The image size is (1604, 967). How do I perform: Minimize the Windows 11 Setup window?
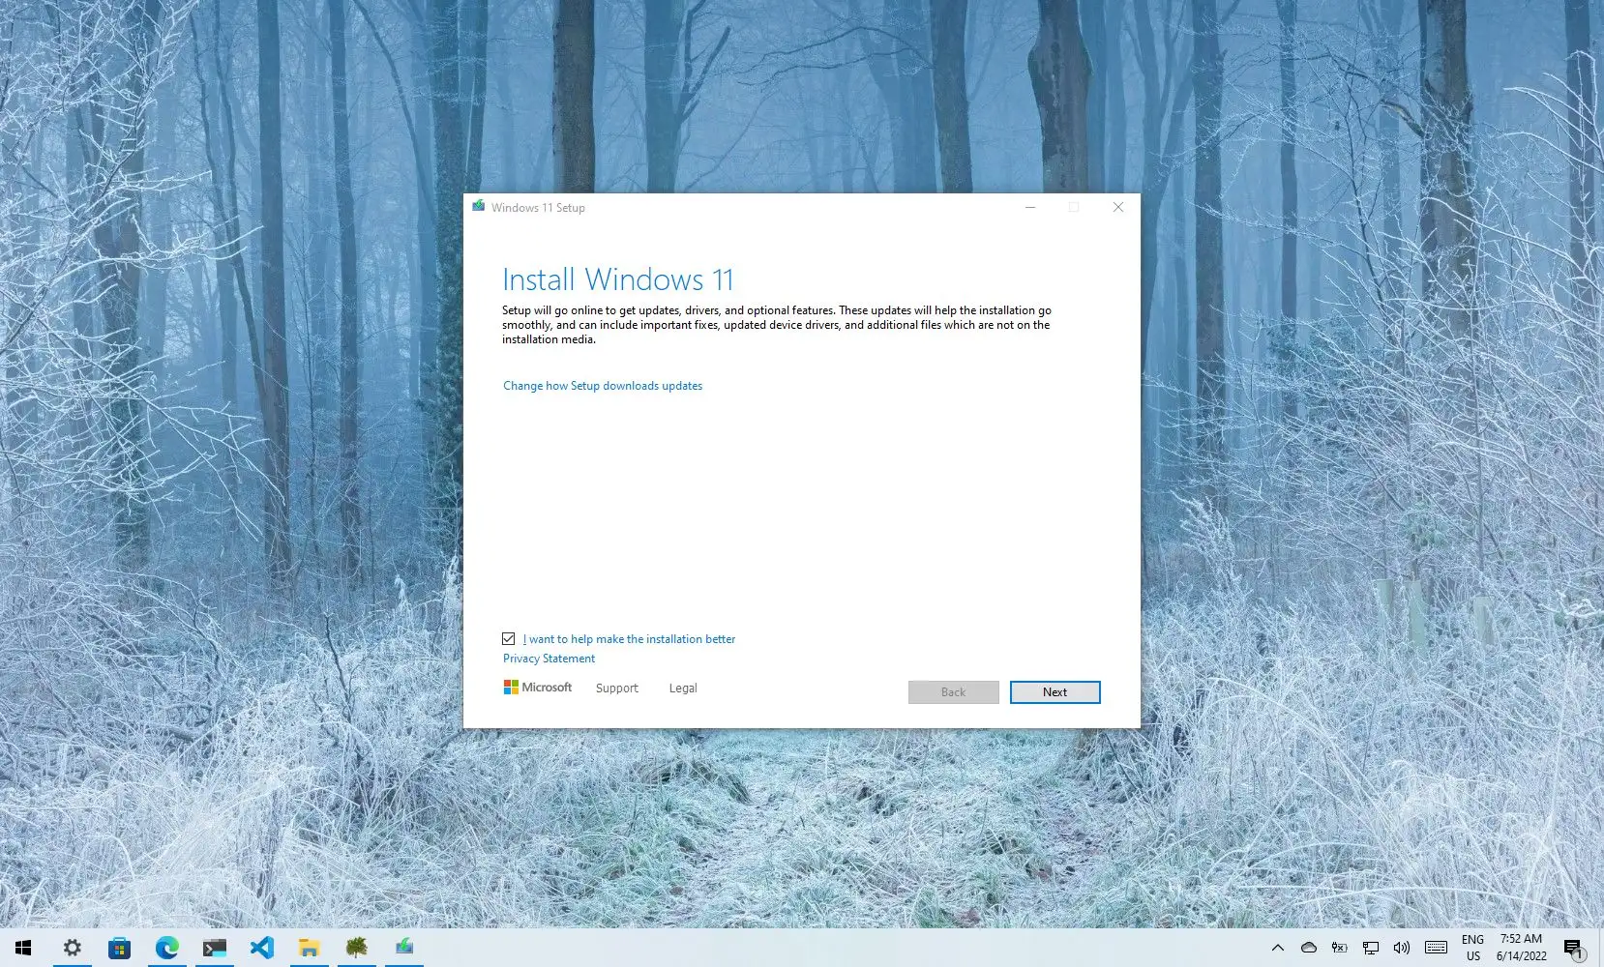click(x=1030, y=207)
